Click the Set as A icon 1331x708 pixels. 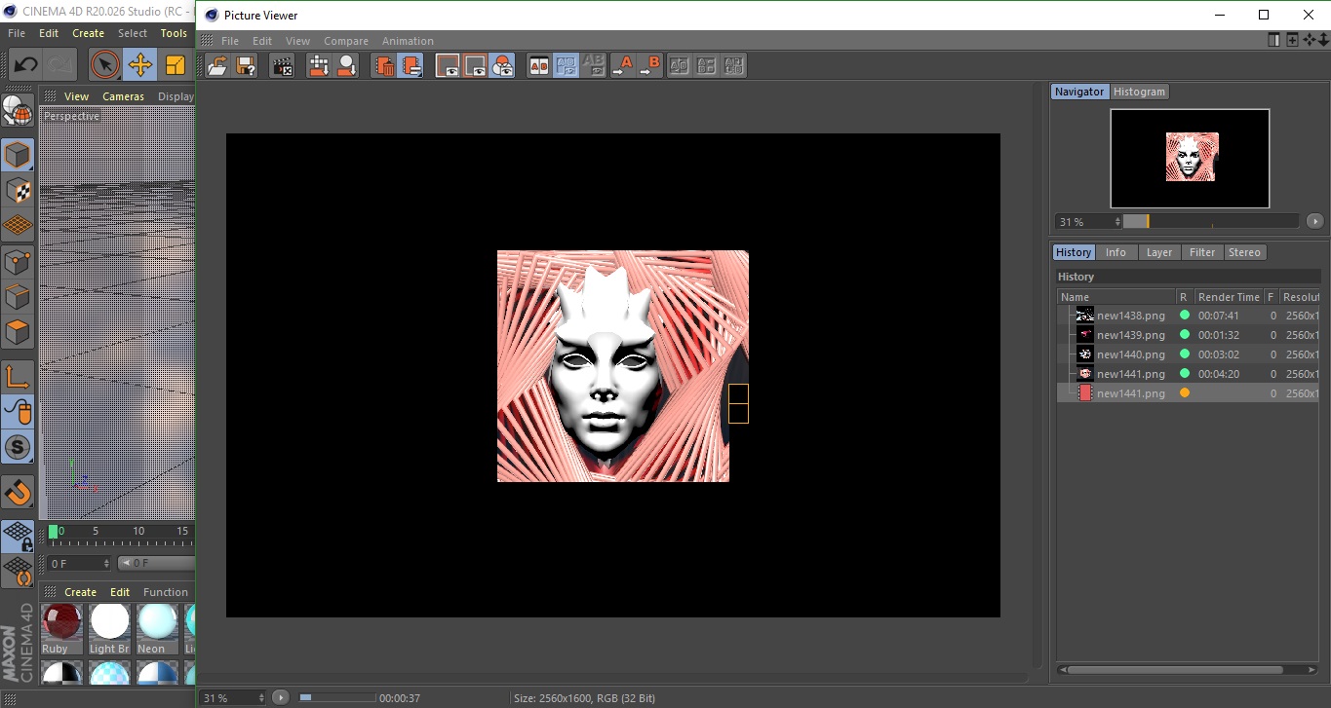(622, 66)
